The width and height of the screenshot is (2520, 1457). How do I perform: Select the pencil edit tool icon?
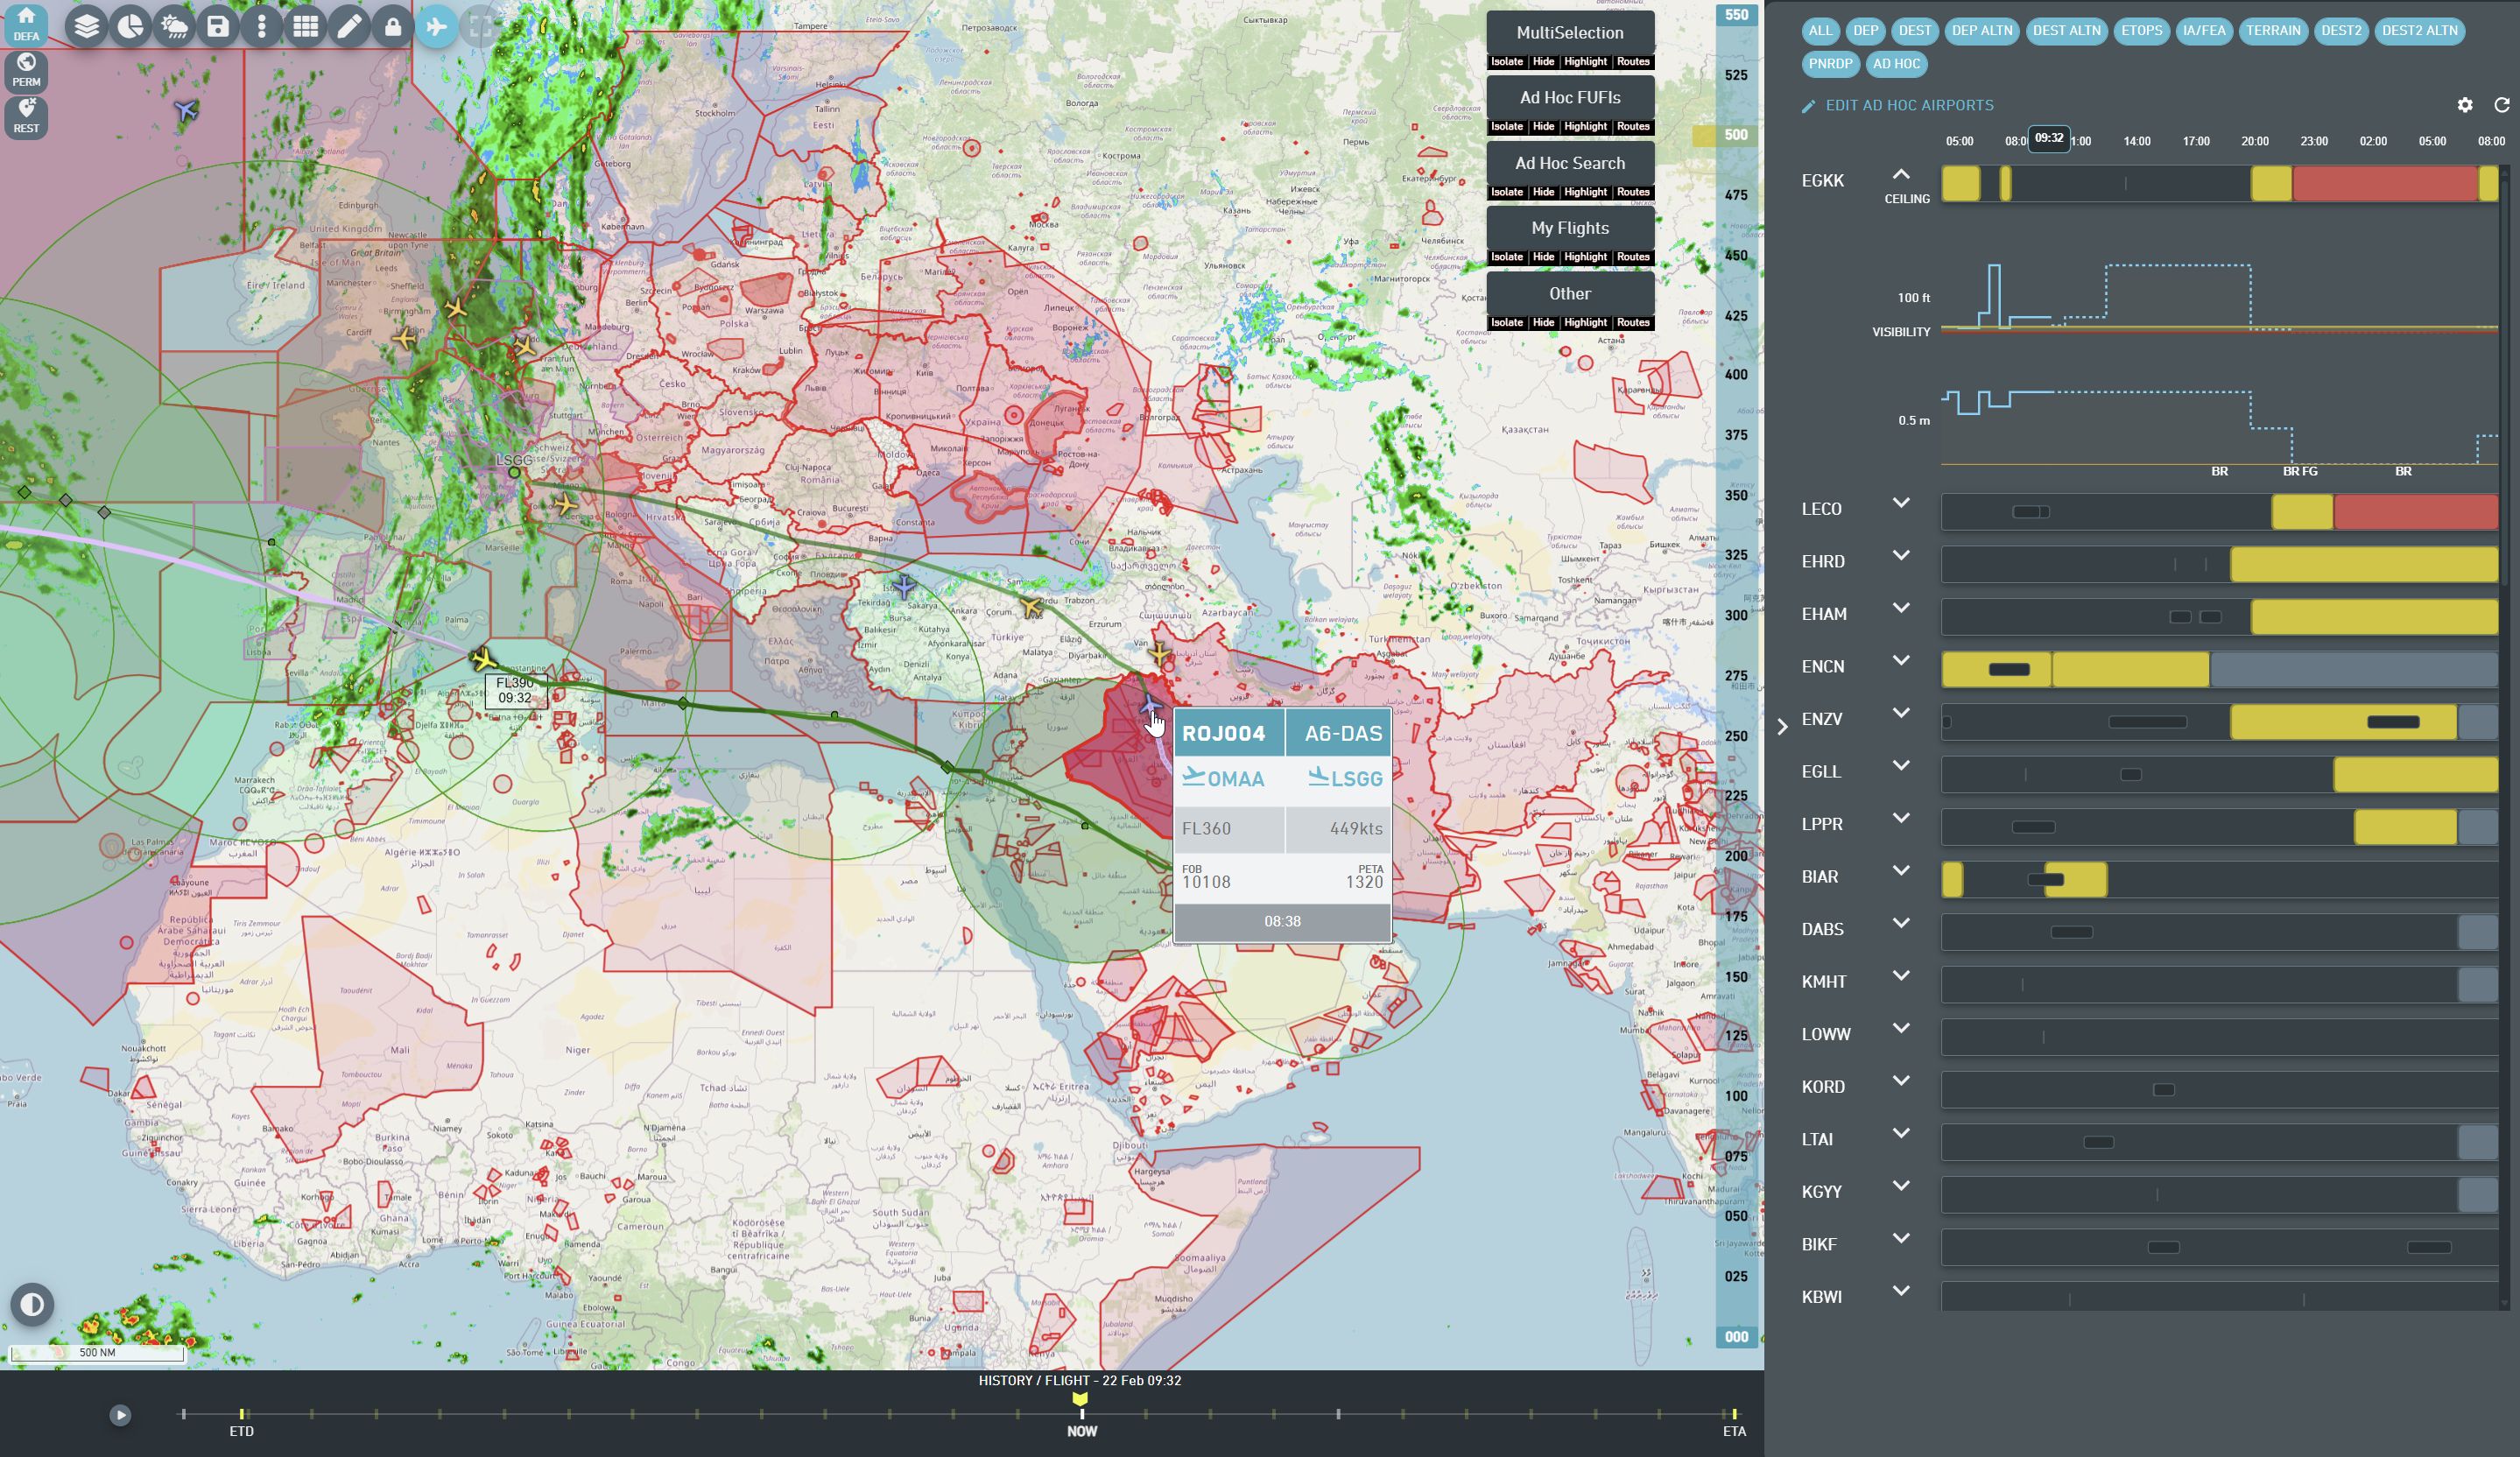349,26
